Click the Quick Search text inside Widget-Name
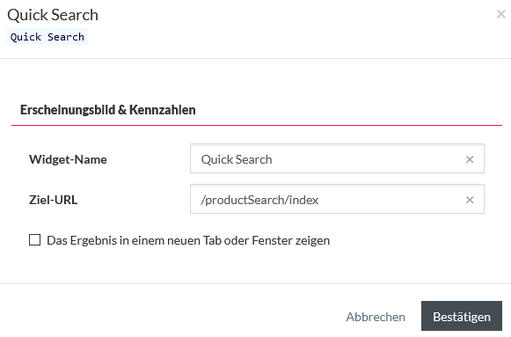The image size is (511, 337). pos(237,159)
